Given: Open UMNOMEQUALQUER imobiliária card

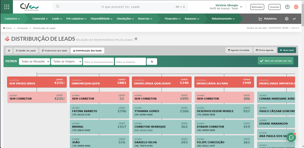Looking at the screenshot, I should (99, 82).
